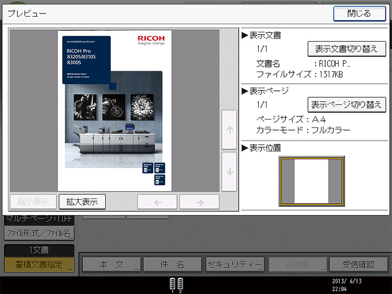Screen dimensions: 392x294
Task: Click the paper tray status icon
Action: point(177,285)
